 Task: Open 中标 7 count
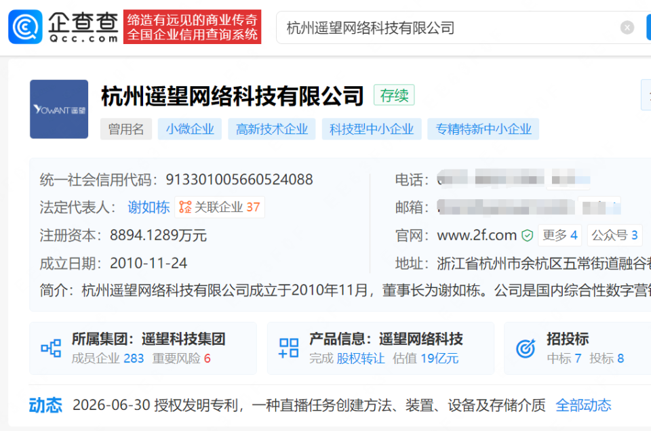(x=564, y=358)
